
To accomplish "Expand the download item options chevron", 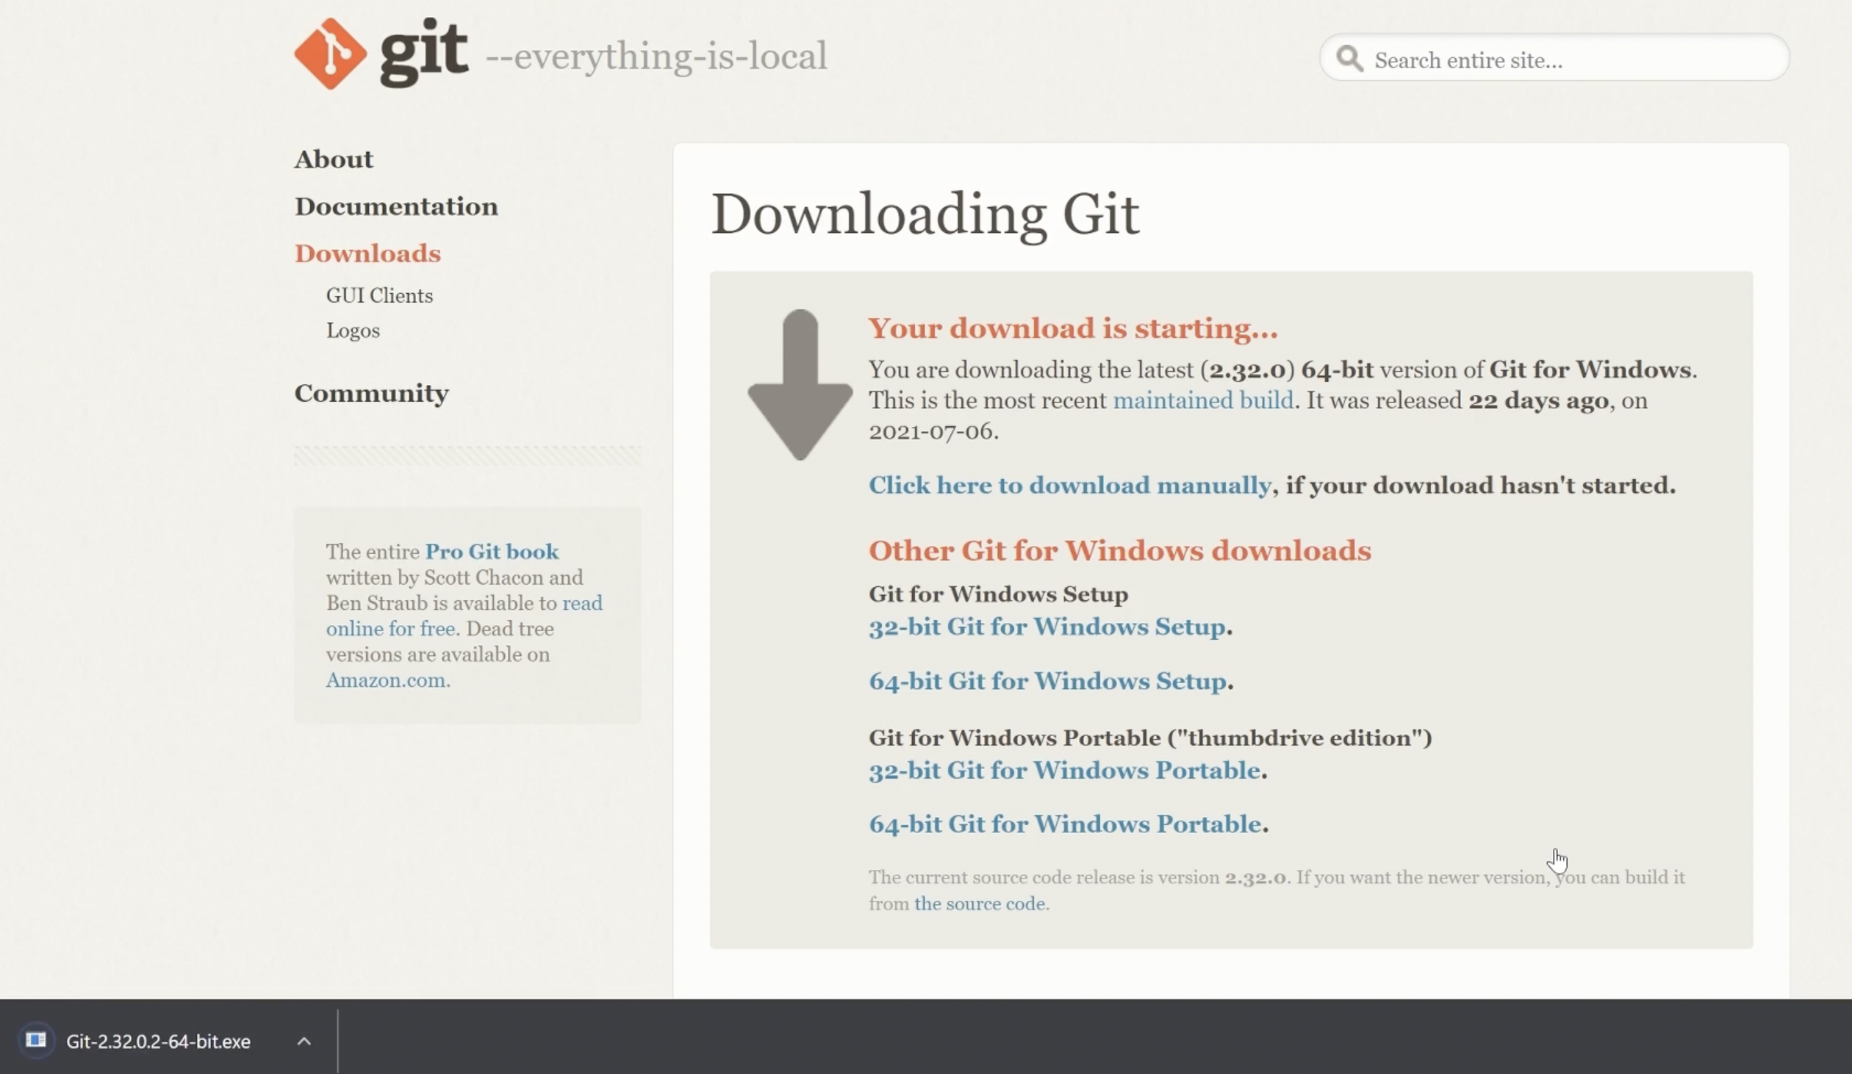I will [304, 1041].
